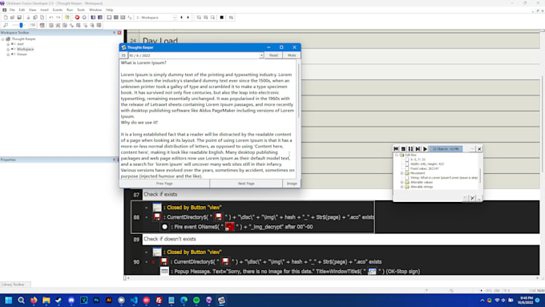Image resolution: width=545 pixels, height=307 pixels.
Task: Expand the Viewer frame tree node
Action: pos(8,55)
